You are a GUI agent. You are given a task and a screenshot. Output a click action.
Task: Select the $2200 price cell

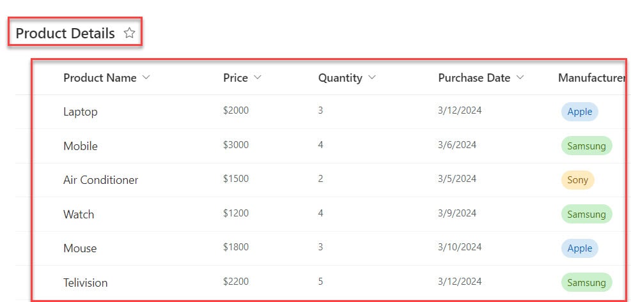click(236, 281)
